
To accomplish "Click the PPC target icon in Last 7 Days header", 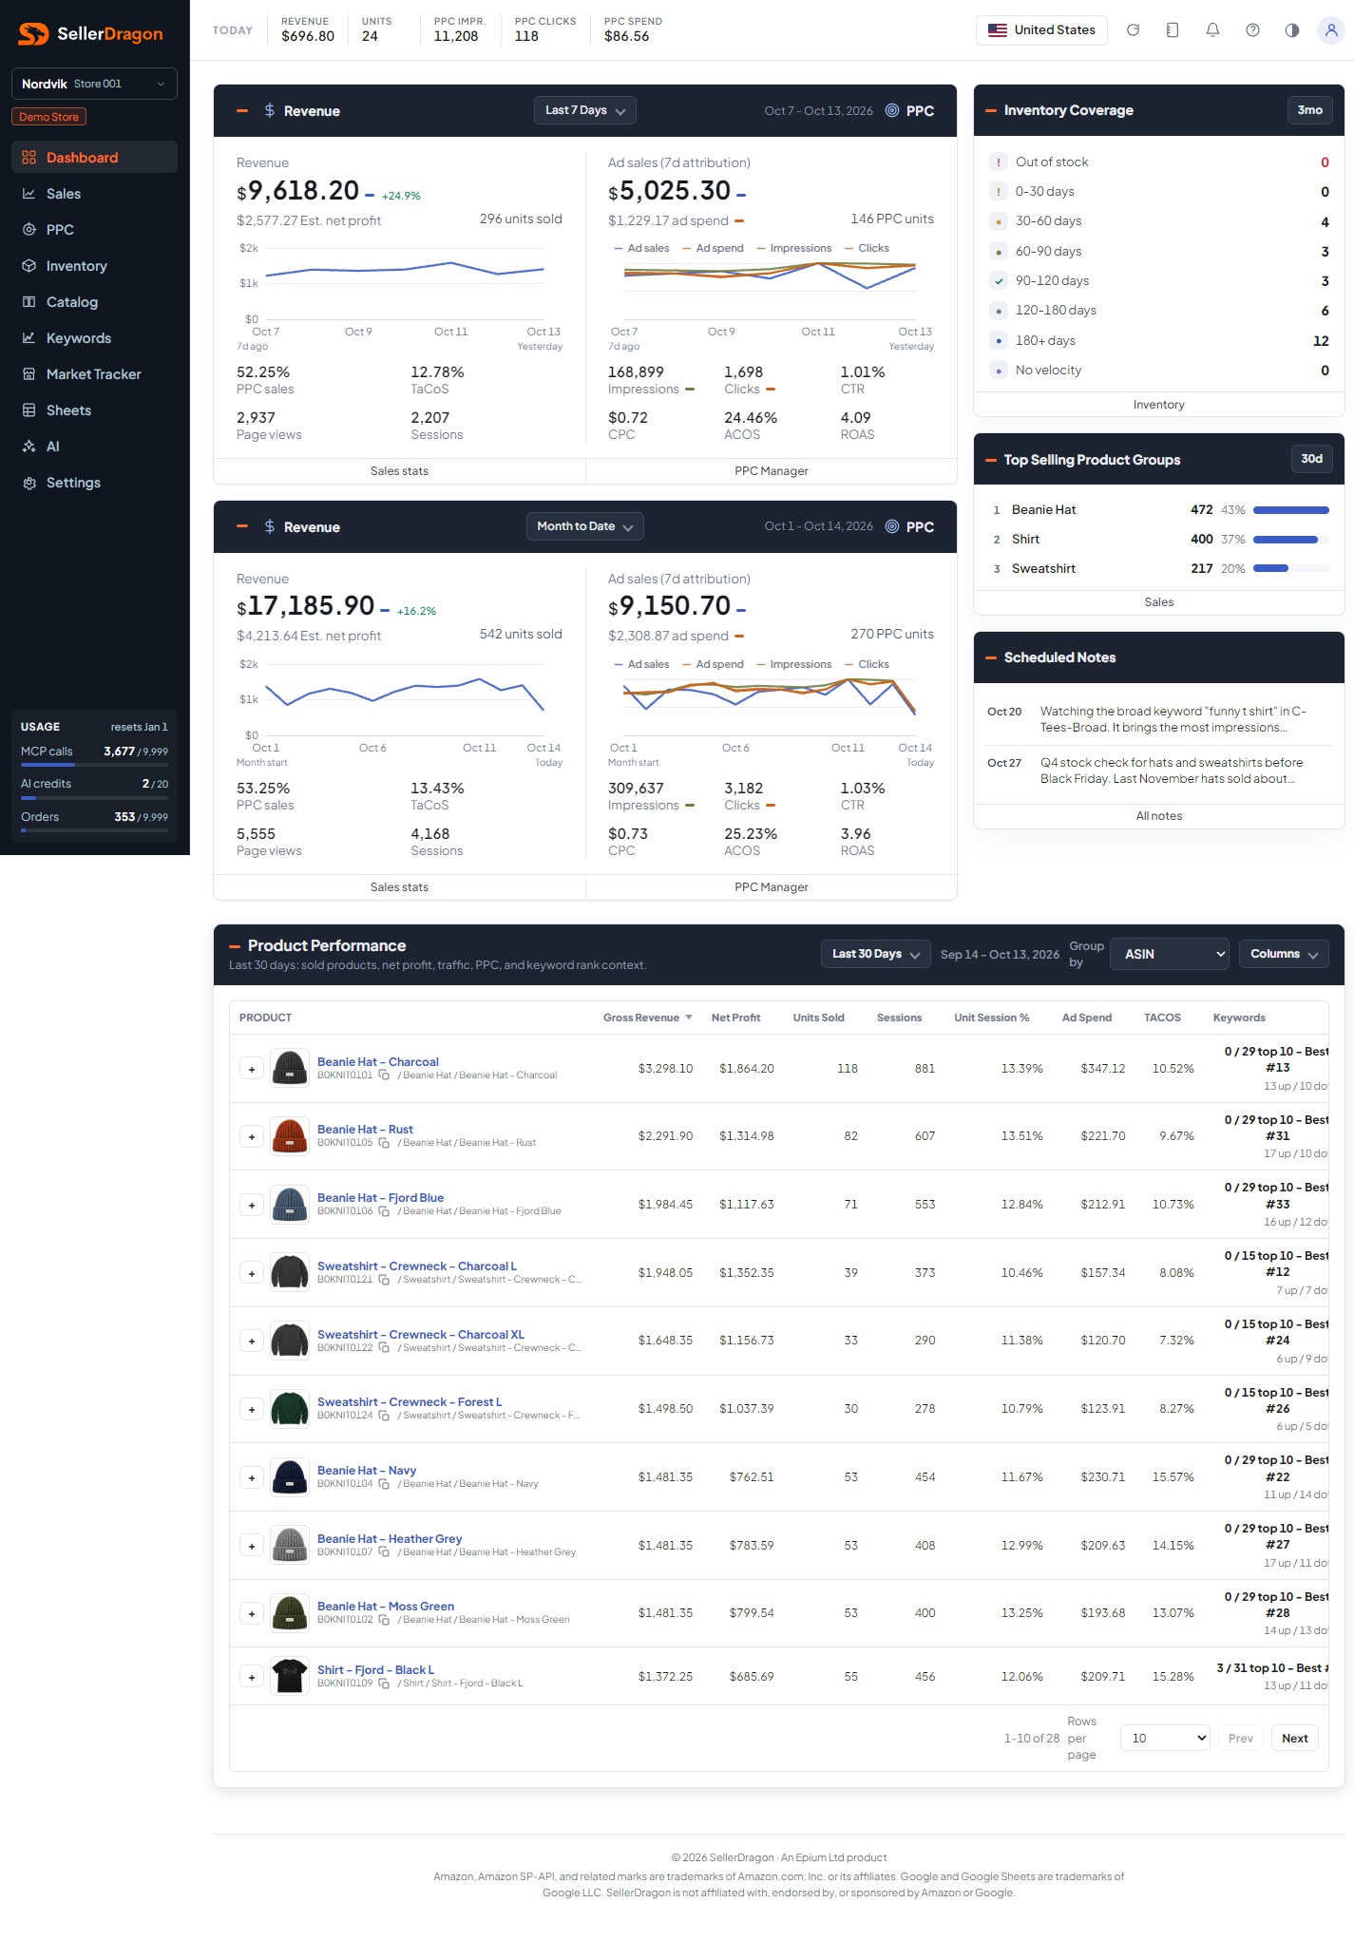I will pos(892,110).
